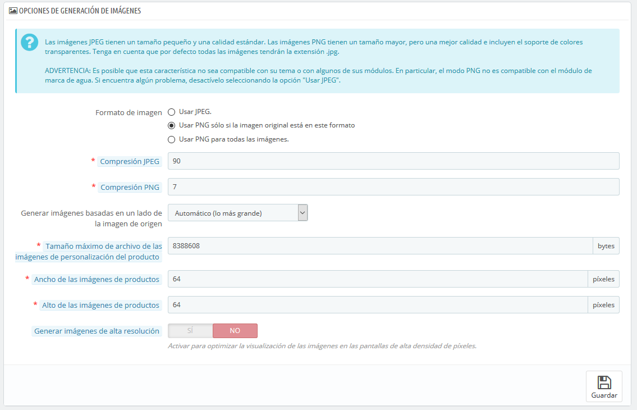Viewport: 637px width, 410px height.
Task: Click the bytes unit suffix
Action: point(606,245)
